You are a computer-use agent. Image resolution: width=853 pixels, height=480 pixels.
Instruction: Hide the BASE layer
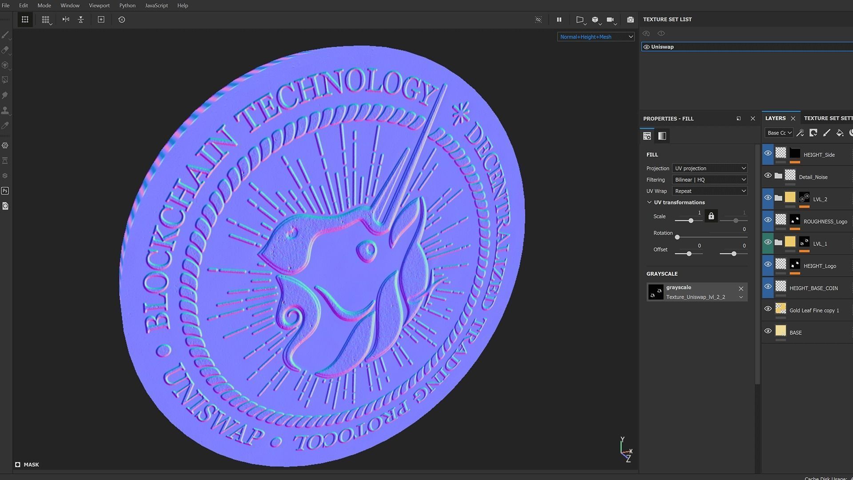point(768,331)
